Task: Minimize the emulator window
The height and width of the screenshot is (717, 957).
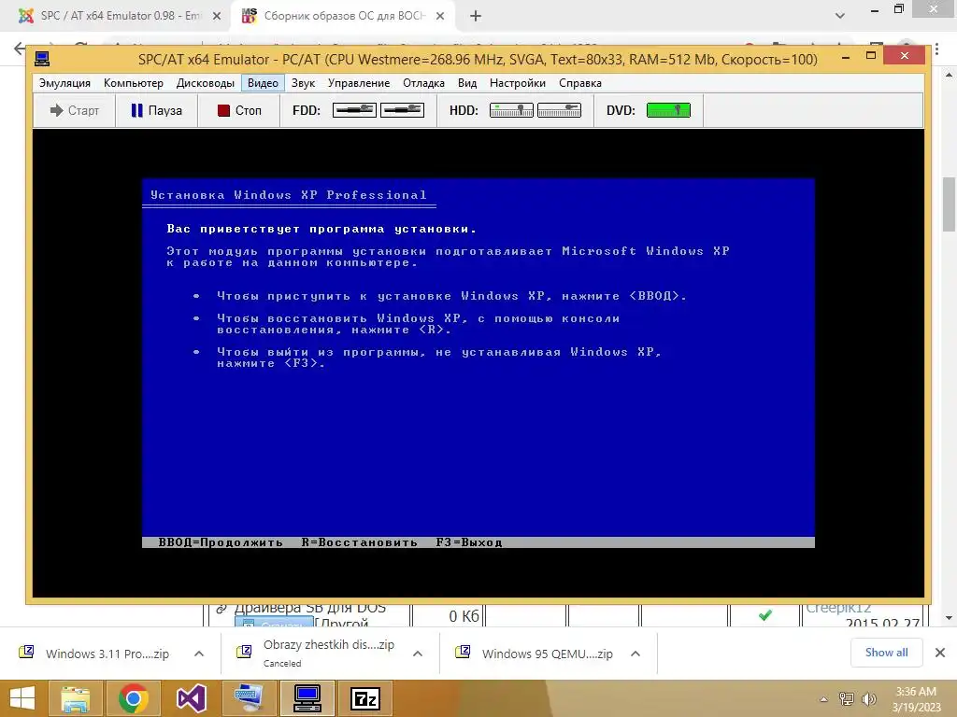Action: coord(846,57)
